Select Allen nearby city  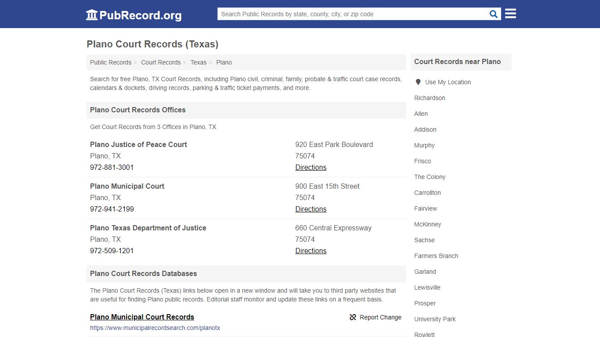click(x=421, y=114)
